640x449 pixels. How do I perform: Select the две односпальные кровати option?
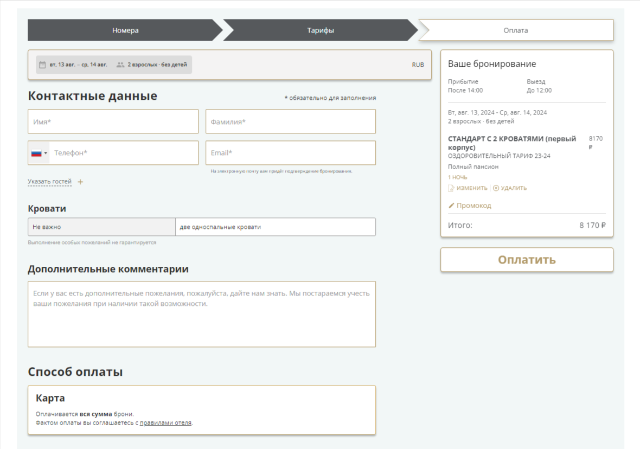pos(275,227)
